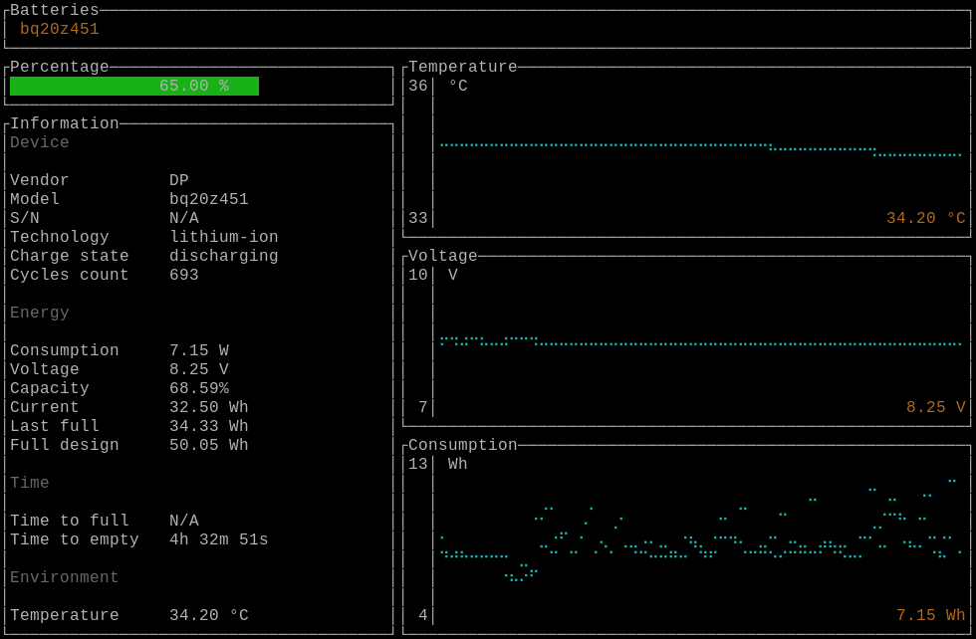Select the bq20z451 battery entry
Image resolution: width=976 pixels, height=639 pixels.
[x=60, y=29]
